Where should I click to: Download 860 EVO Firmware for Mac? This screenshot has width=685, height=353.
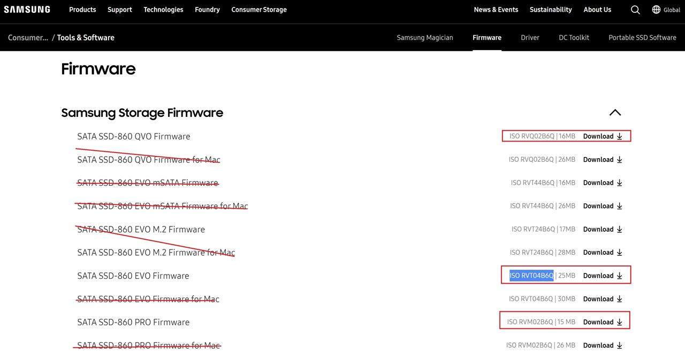(x=603, y=299)
